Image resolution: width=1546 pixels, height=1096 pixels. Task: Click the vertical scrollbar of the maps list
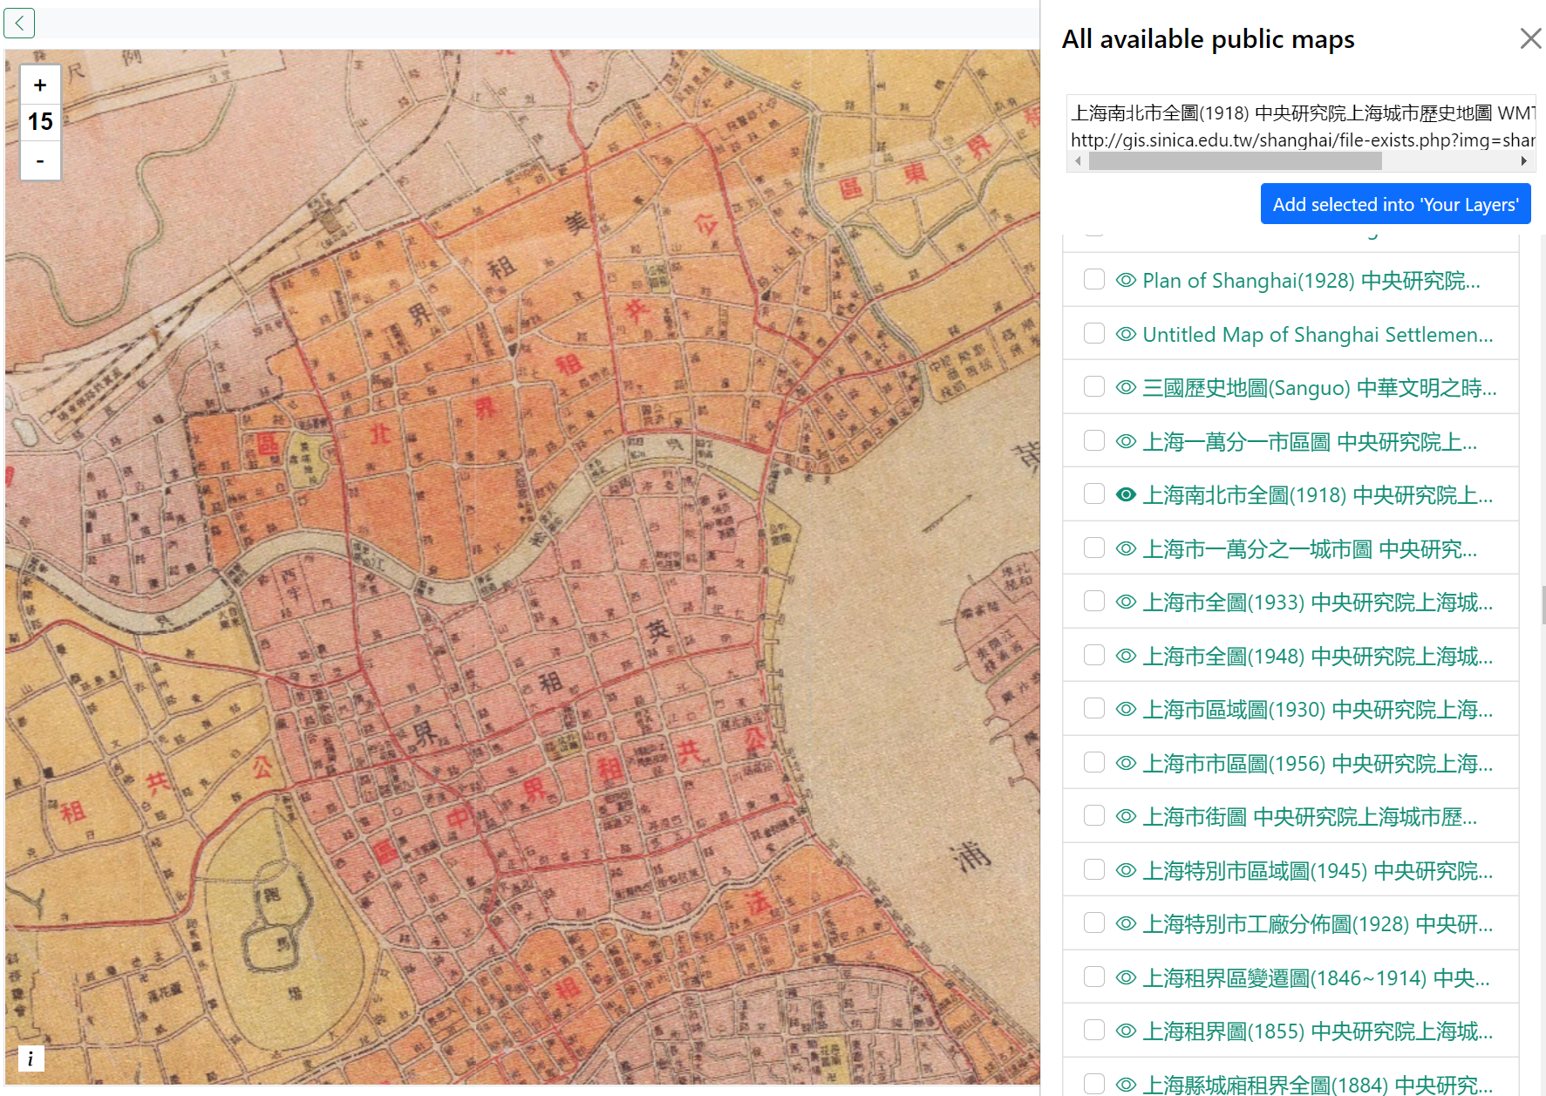tap(1543, 605)
